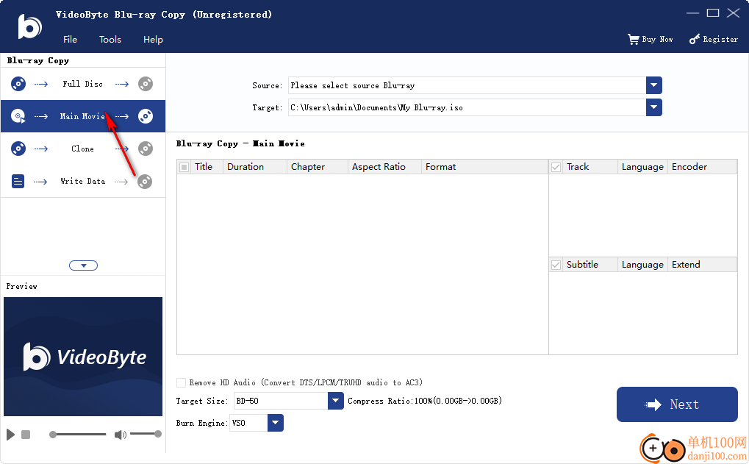Play the preview video
Image resolution: width=749 pixels, height=464 pixels.
coord(10,435)
